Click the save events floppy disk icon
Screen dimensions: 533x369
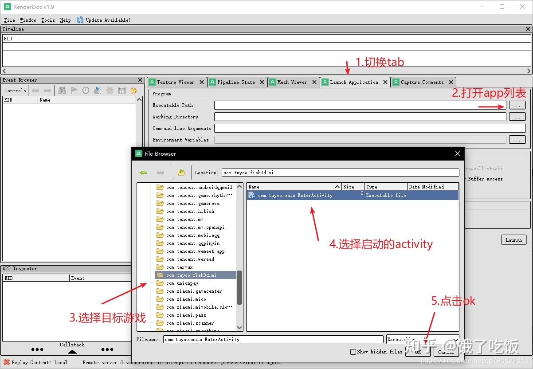[122, 90]
